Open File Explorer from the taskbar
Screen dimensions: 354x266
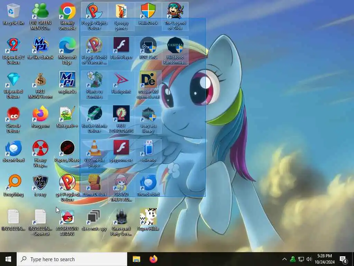[x=136, y=259]
